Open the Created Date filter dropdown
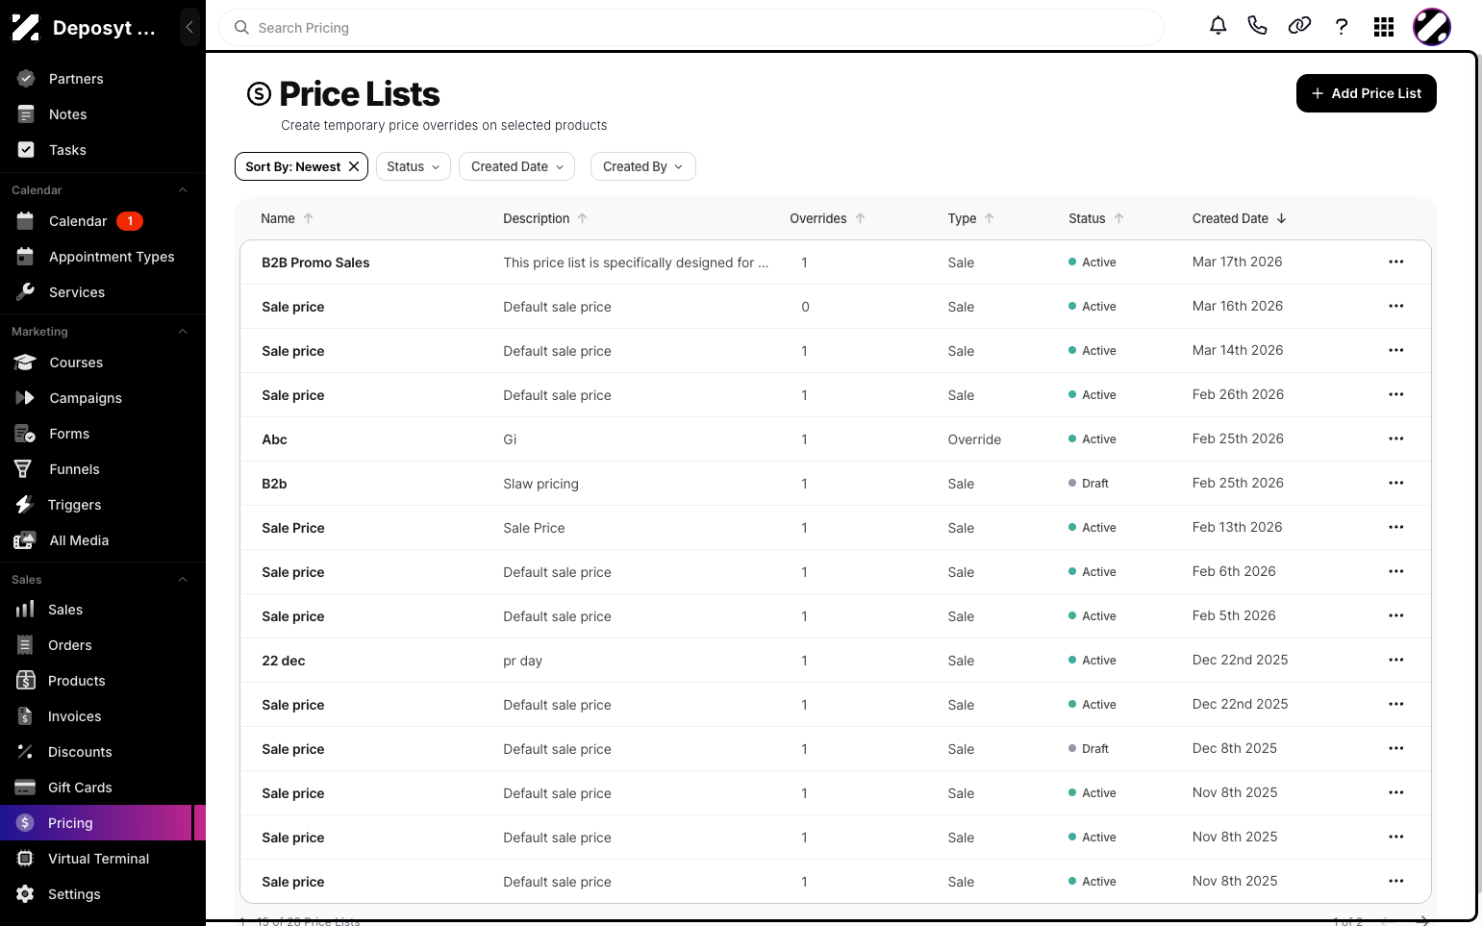The width and height of the screenshot is (1482, 926). [x=517, y=166]
